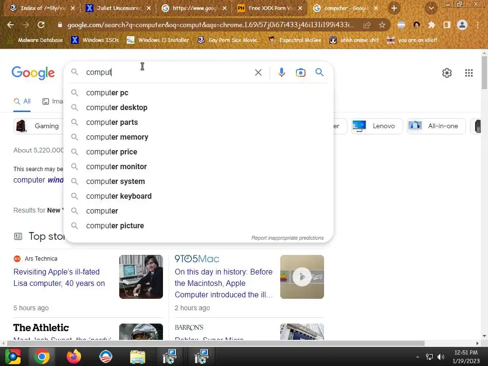Image resolution: width=488 pixels, height=366 pixels.
Task: Open the side panel icon
Action: click(x=447, y=25)
